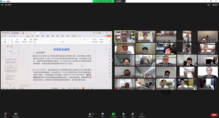Select Kwan Mei Yee's video tile

pyautogui.click(x=208, y=36)
